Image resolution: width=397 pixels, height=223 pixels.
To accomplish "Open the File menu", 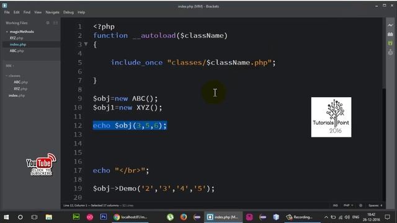I will tap(7, 12).
